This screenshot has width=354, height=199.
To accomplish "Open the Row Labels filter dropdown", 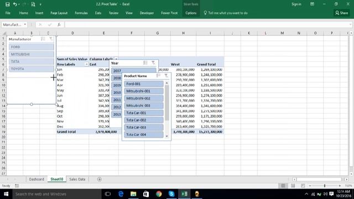I will tap(86, 64).
